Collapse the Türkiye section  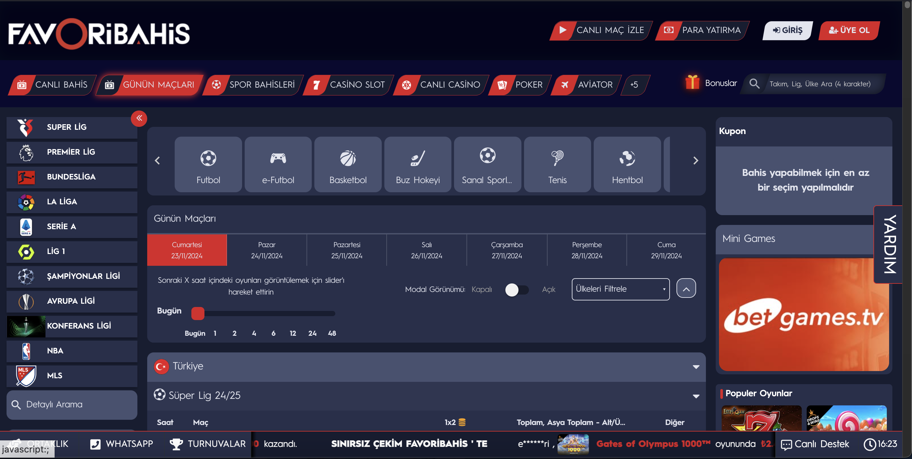pos(696,366)
